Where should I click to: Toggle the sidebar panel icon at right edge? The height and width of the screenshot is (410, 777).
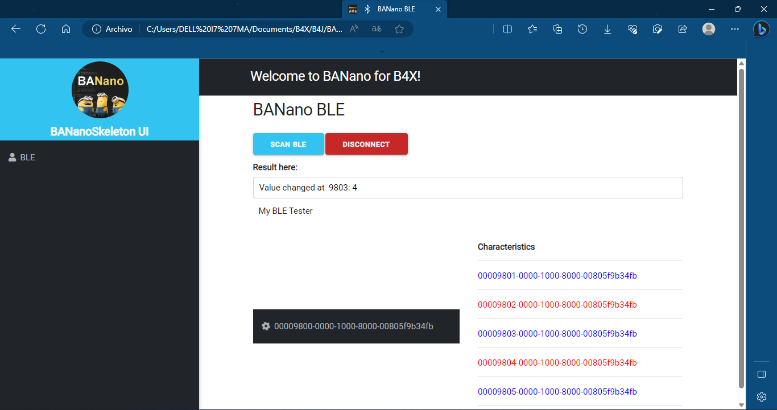[762, 374]
